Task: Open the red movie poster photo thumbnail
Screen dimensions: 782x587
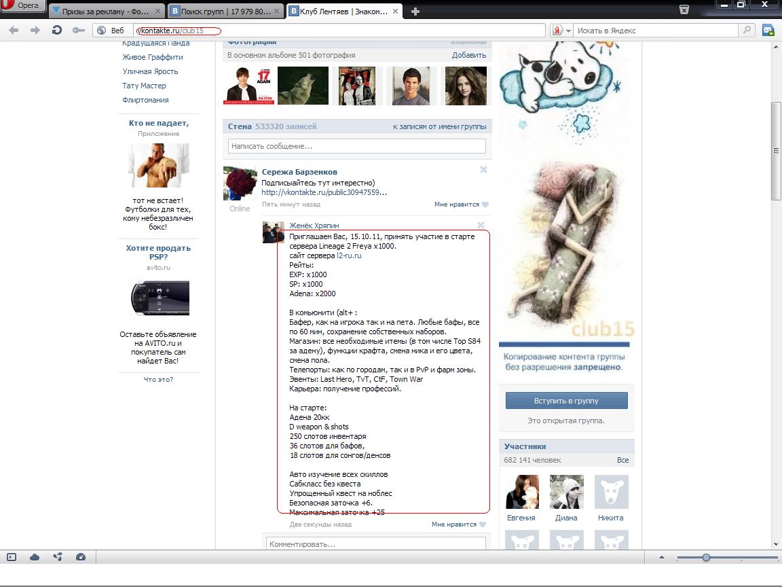Action: point(356,86)
